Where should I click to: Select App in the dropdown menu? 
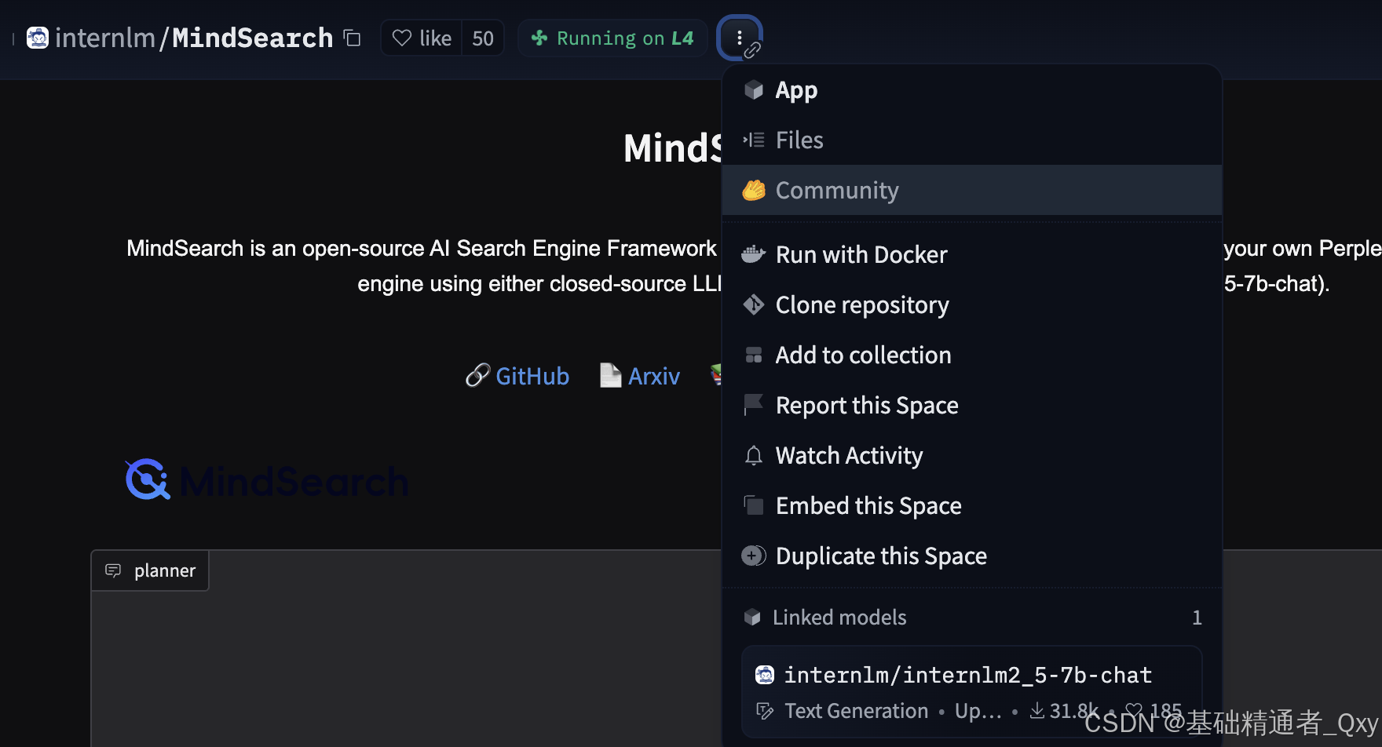click(971, 90)
